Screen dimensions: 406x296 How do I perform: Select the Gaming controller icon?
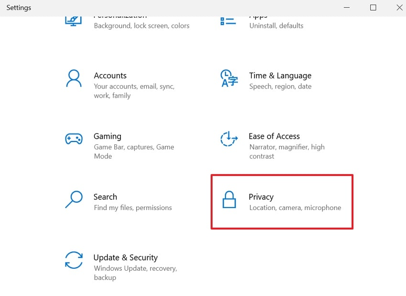[74, 139]
